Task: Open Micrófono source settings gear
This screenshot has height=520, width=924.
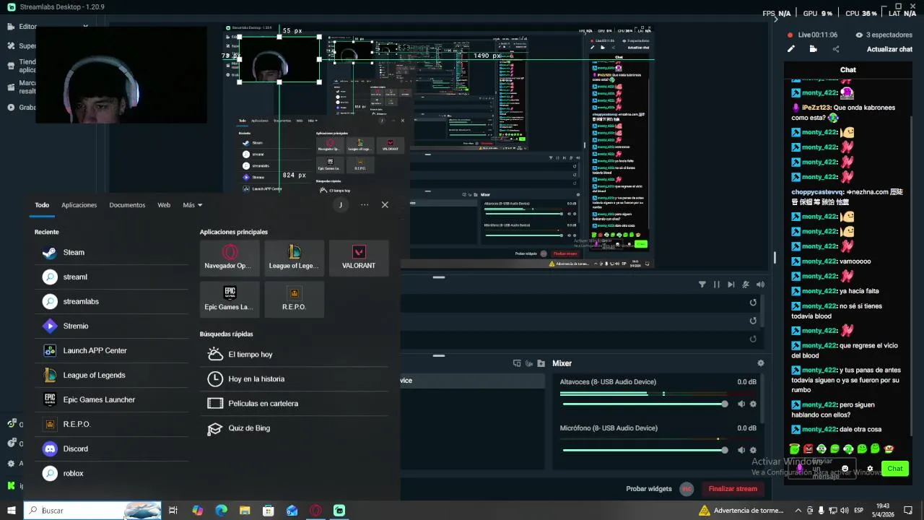Action: pos(753,451)
